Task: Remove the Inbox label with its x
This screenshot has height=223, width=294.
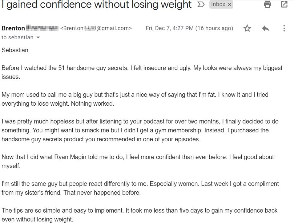Action: coord(229,5)
